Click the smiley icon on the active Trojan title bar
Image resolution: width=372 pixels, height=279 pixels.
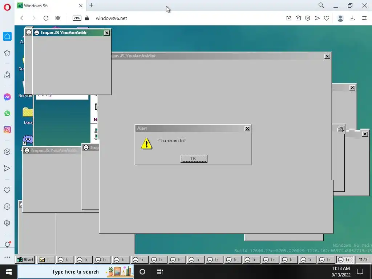37,33
